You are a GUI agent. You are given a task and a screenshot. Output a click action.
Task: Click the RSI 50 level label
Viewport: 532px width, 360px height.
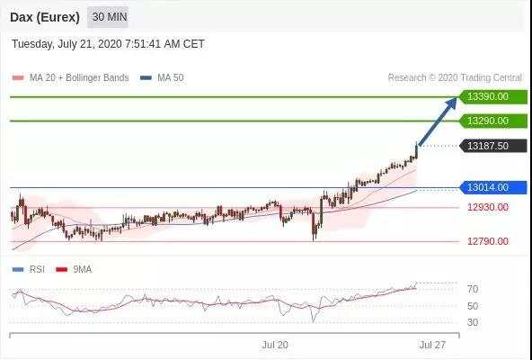(x=473, y=306)
